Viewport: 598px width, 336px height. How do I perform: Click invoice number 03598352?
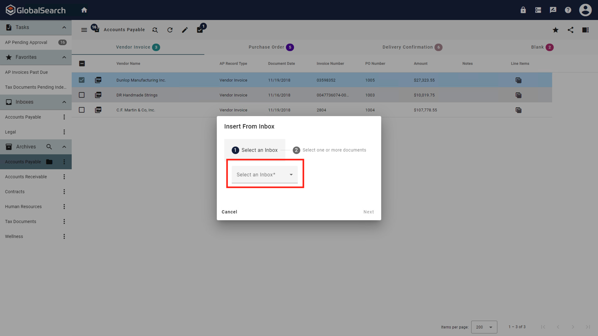326,80
